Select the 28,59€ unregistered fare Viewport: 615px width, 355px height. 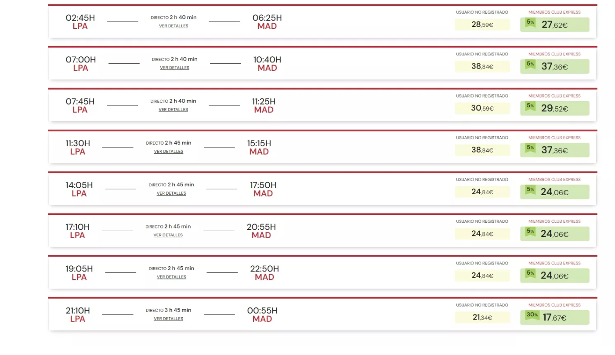click(x=482, y=25)
